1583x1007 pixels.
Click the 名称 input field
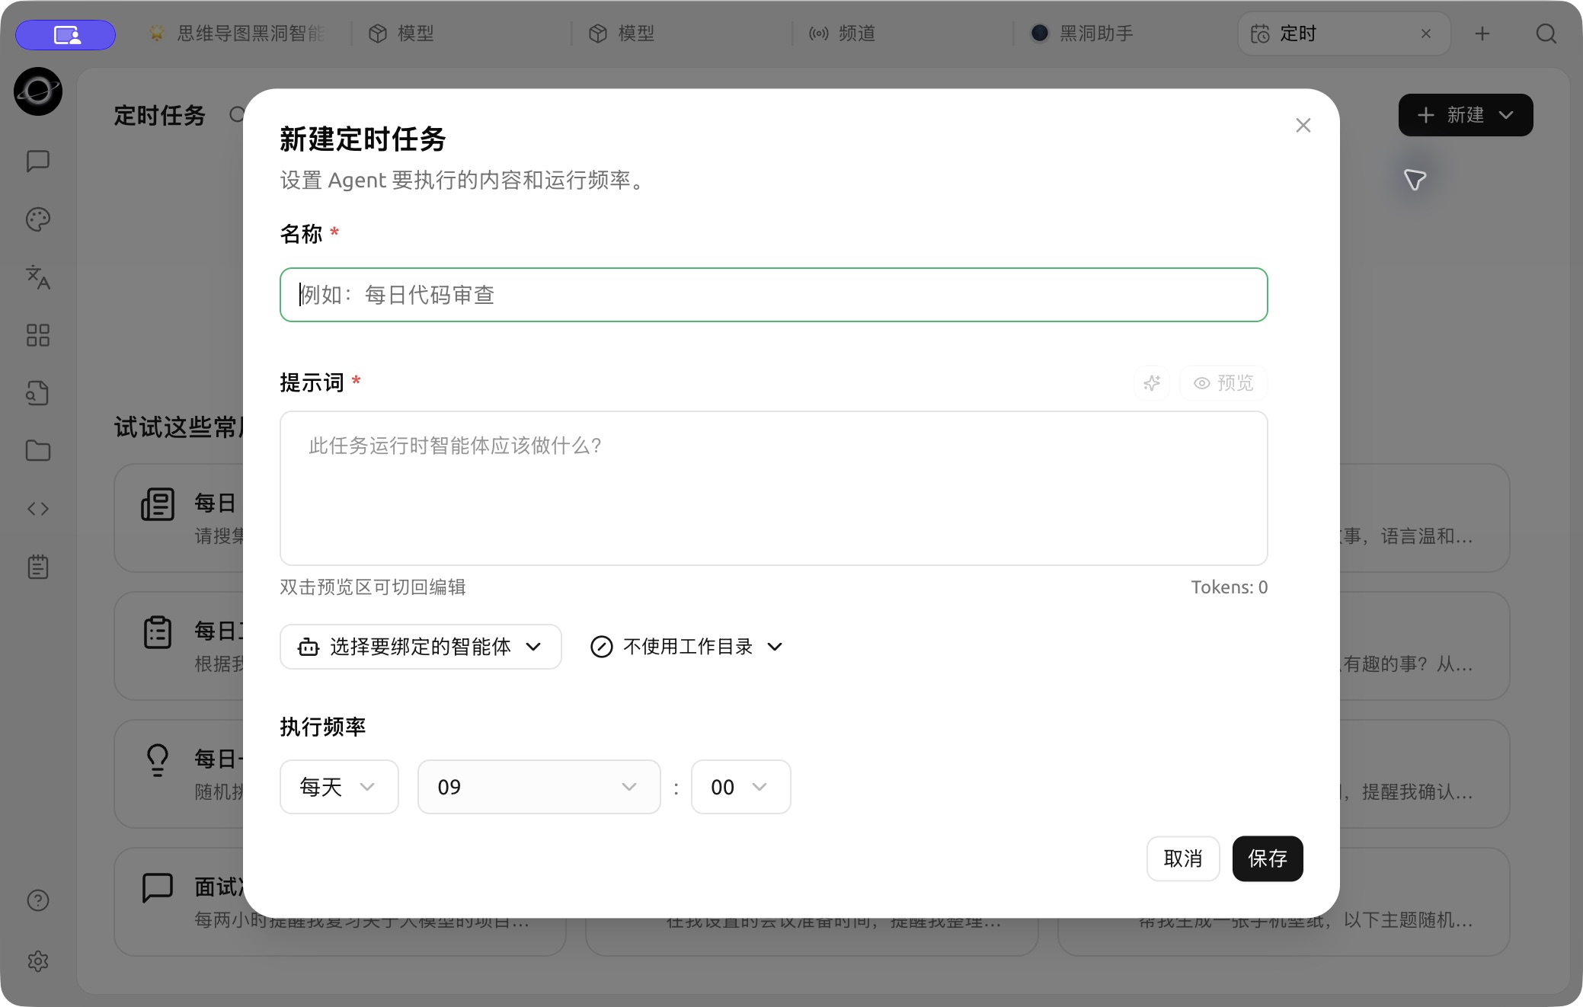[x=774, y=295]
